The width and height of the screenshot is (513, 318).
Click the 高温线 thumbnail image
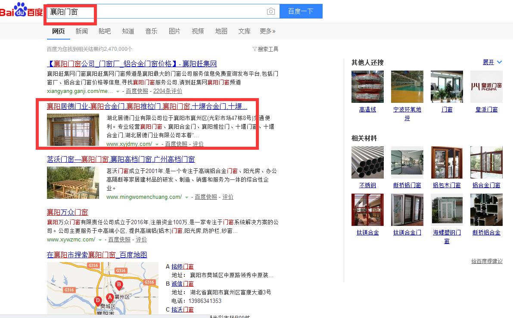[367, 86]
